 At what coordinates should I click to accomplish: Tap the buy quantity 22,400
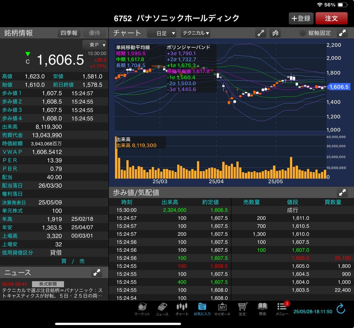tap(343, 290)
